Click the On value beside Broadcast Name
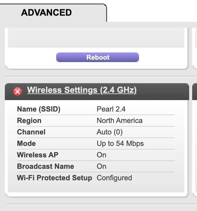The height and width of the screenshot is (211, 197). (x=102, y=166)
